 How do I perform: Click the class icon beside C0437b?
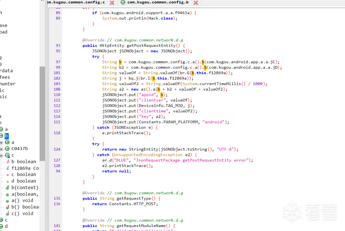(x=7, y=149)
